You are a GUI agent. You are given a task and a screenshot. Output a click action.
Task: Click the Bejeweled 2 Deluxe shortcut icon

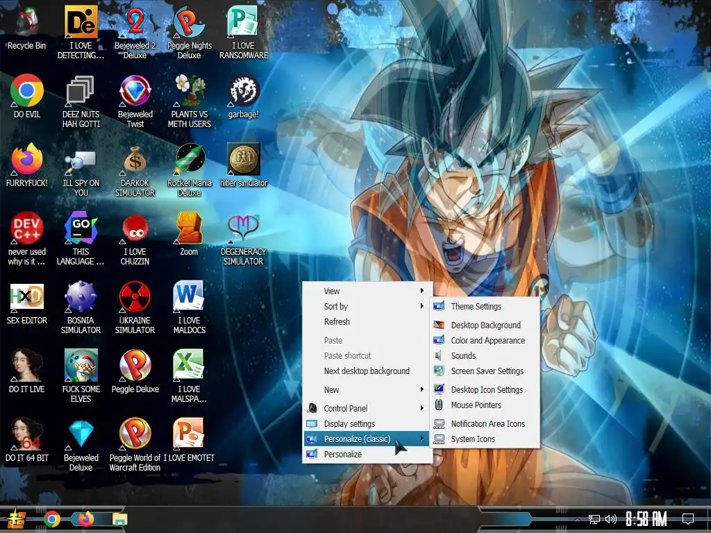click(135, 22)
